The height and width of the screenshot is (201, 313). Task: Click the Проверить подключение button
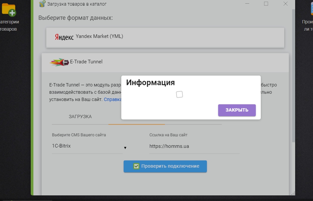[x=165, y=166]
